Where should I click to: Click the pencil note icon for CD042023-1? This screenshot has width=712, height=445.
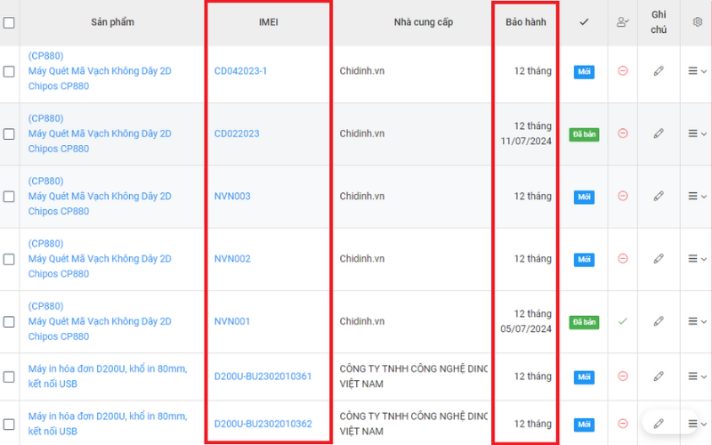point(659,71)
